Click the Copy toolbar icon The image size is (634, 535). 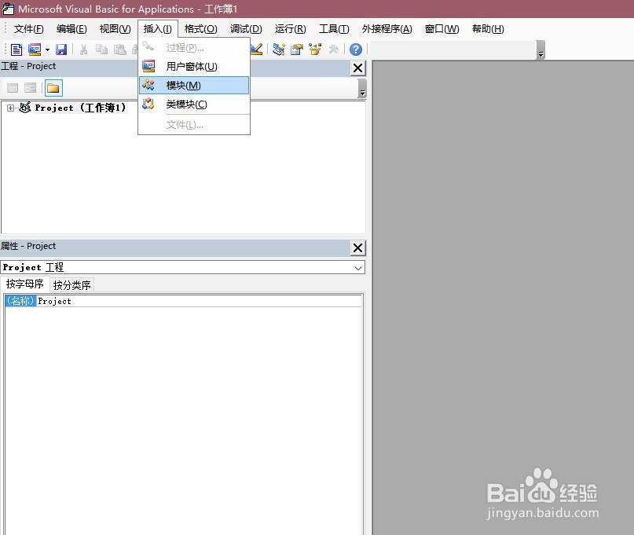tap(101, 49)
